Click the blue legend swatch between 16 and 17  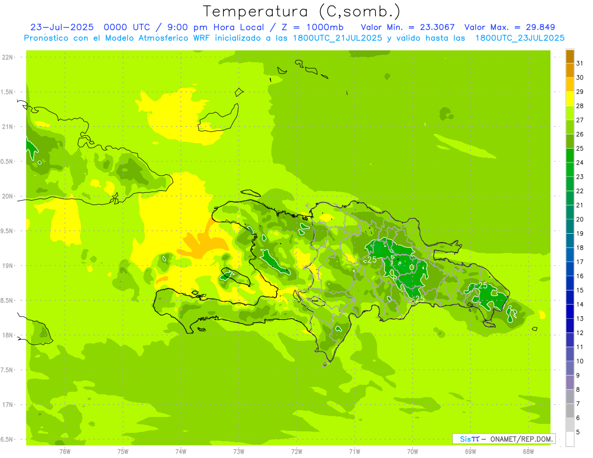tap(570, 269)
